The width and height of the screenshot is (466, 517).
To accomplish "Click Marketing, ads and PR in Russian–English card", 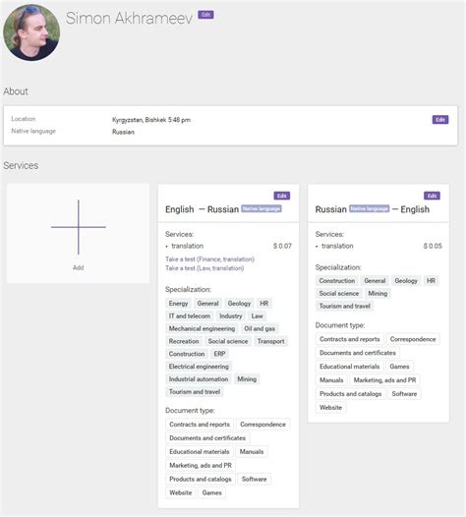I will [384, 380].
